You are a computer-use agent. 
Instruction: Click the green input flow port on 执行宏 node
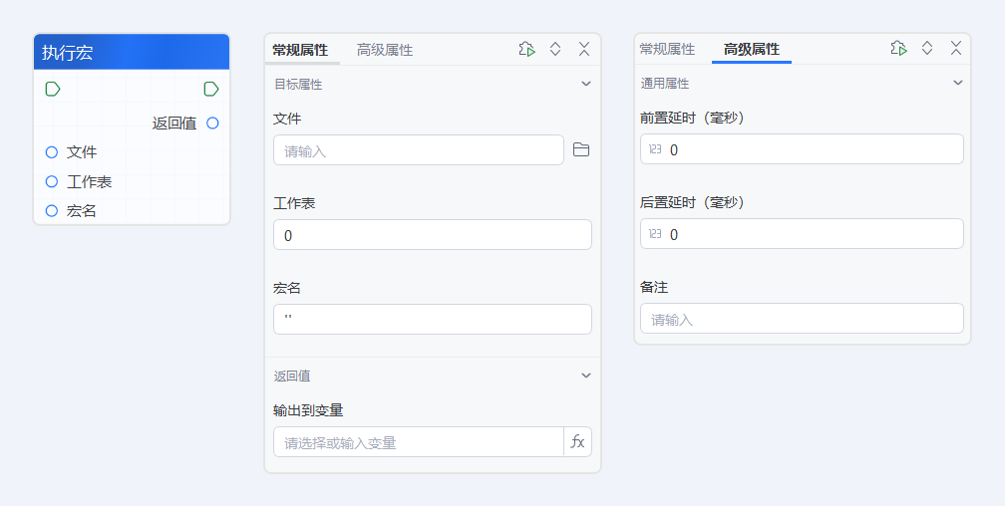point(53,89)
